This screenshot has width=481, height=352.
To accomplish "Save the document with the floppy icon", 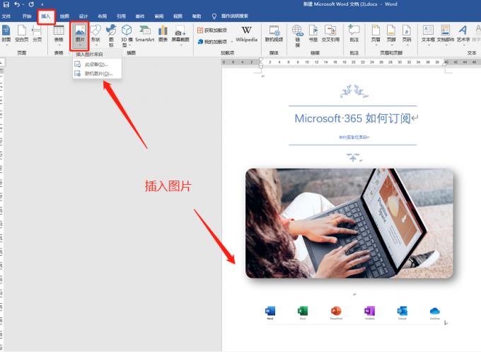I will click(6, 5).
